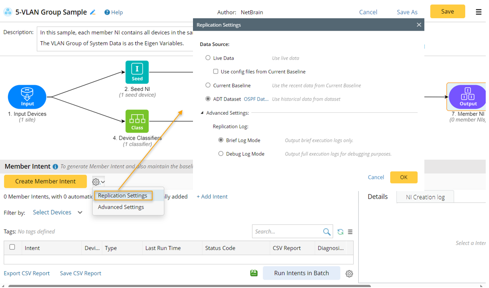Viewport: 489px width, 288px height.
Task: Open the gear settings near Run Intents
Action: pyautogui.click(x=349, y=273)
